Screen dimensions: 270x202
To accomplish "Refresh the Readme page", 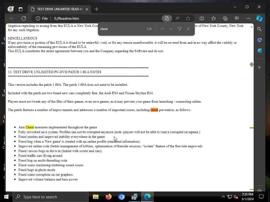I will point(23,18).
